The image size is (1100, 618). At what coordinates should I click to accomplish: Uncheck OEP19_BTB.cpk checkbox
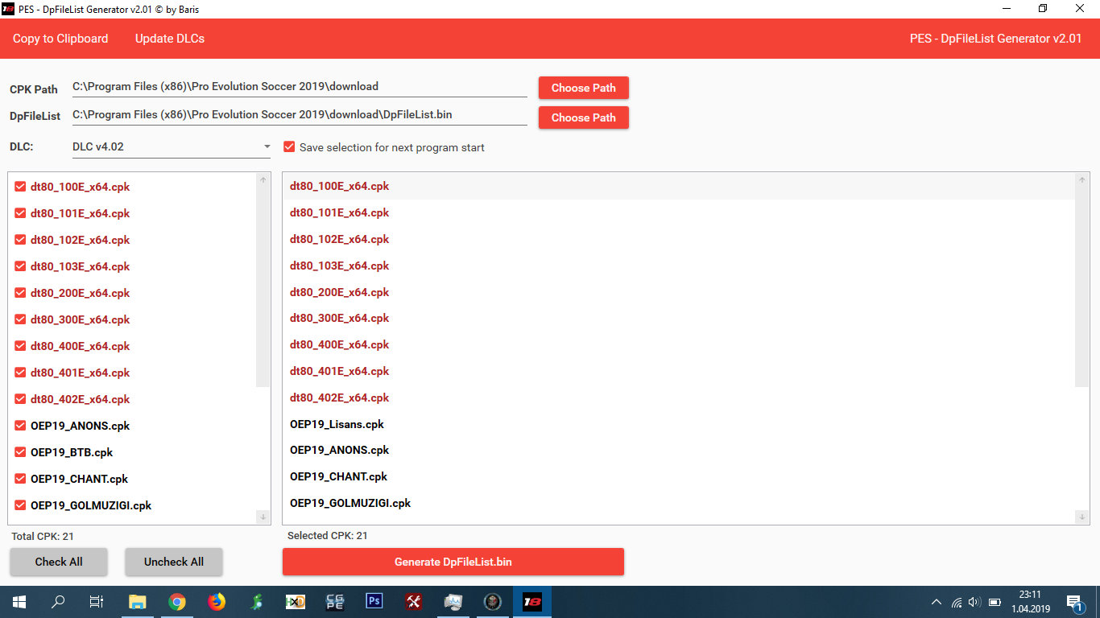[21, 452]
